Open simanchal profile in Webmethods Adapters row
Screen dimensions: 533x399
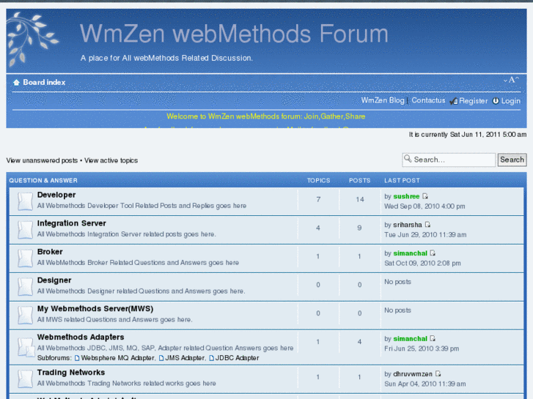click(410, 338)
